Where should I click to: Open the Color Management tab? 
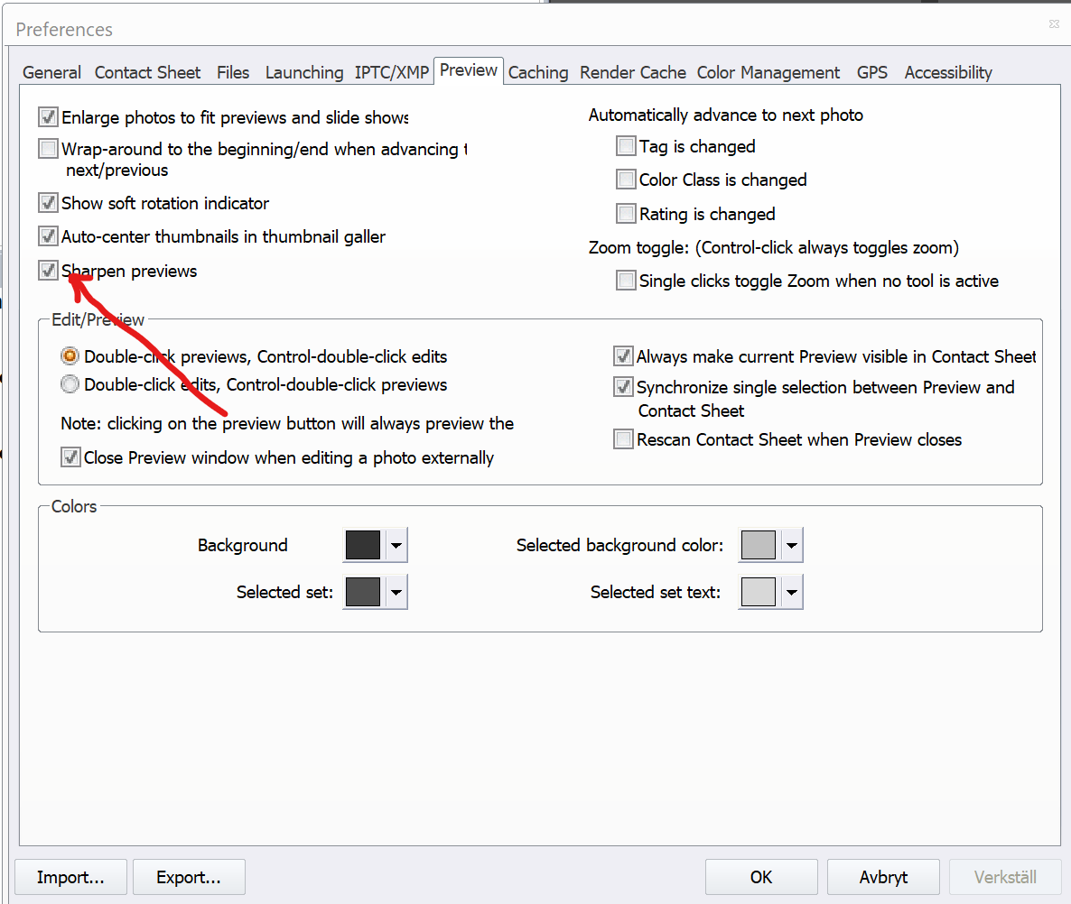click(768, 72)
